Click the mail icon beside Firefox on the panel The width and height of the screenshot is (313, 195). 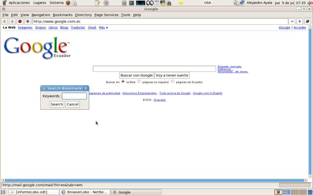[x=74, y=3]
